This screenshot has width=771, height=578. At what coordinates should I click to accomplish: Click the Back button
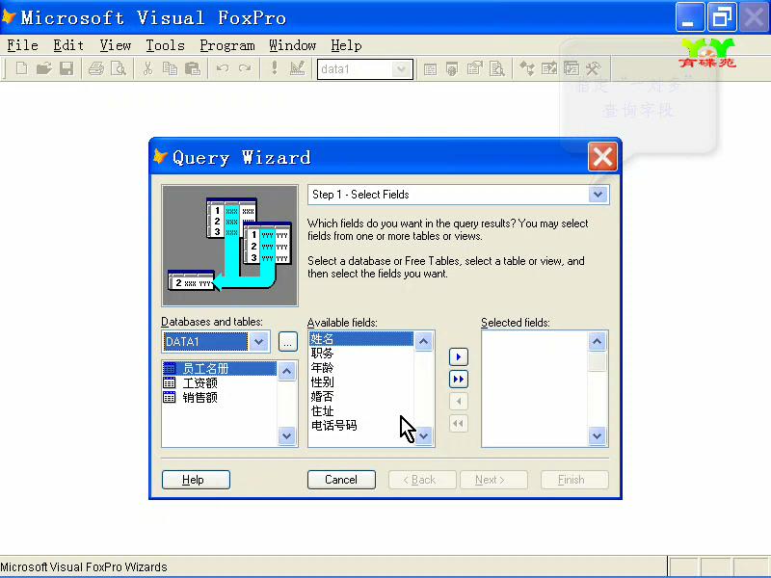click(x=422, y=480)
